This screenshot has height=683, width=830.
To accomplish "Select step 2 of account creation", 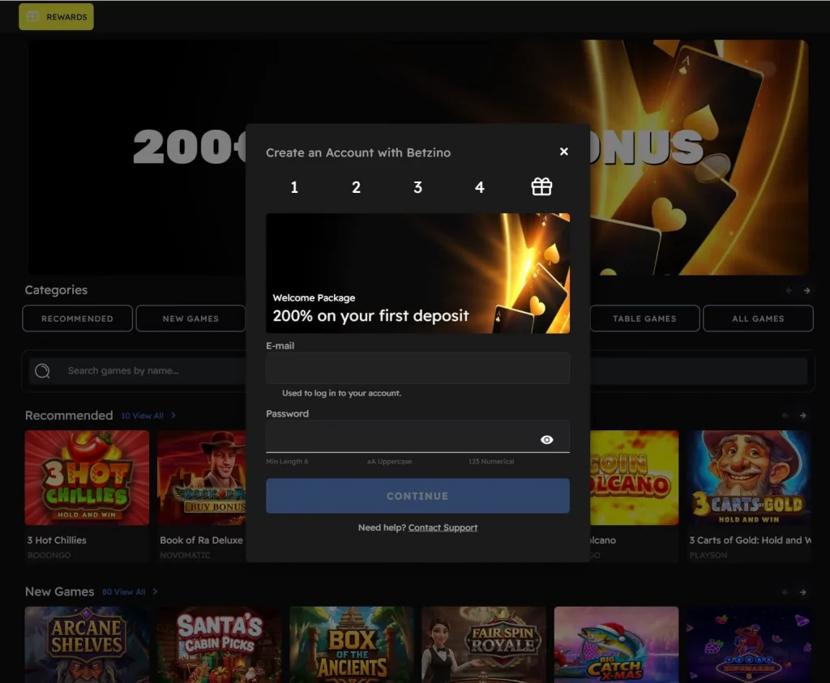I will tap(356, 187).
